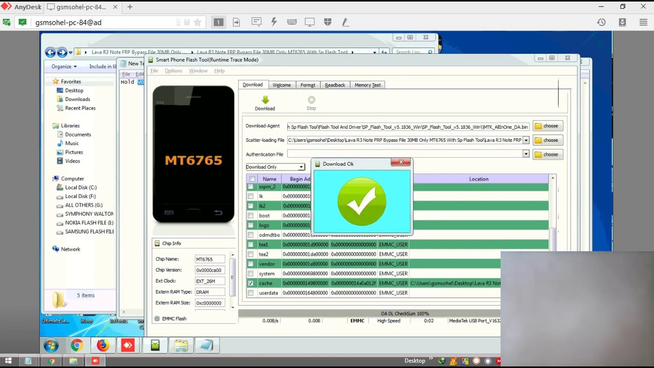Open AnyDesk display settings icon
Viewport: 654px width, 368px height.
click(310, 22)
